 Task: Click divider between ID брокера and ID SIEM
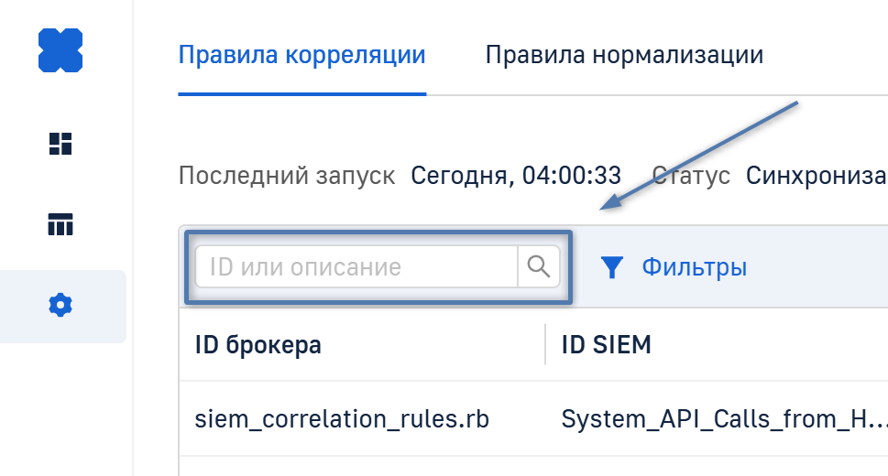tap(545, 345)
